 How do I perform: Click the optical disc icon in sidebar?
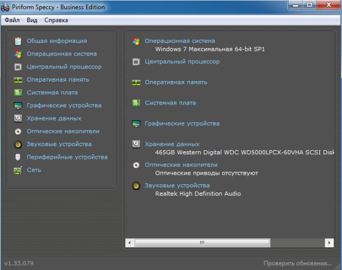tap(18, 131)
